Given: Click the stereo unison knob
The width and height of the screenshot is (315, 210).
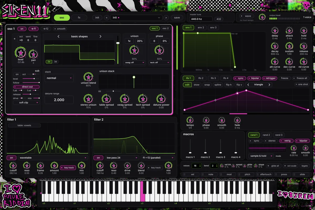Looking at the screenshot, I should coord(88,99).
